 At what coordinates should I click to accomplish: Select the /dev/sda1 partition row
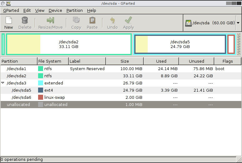coord(121,69)
